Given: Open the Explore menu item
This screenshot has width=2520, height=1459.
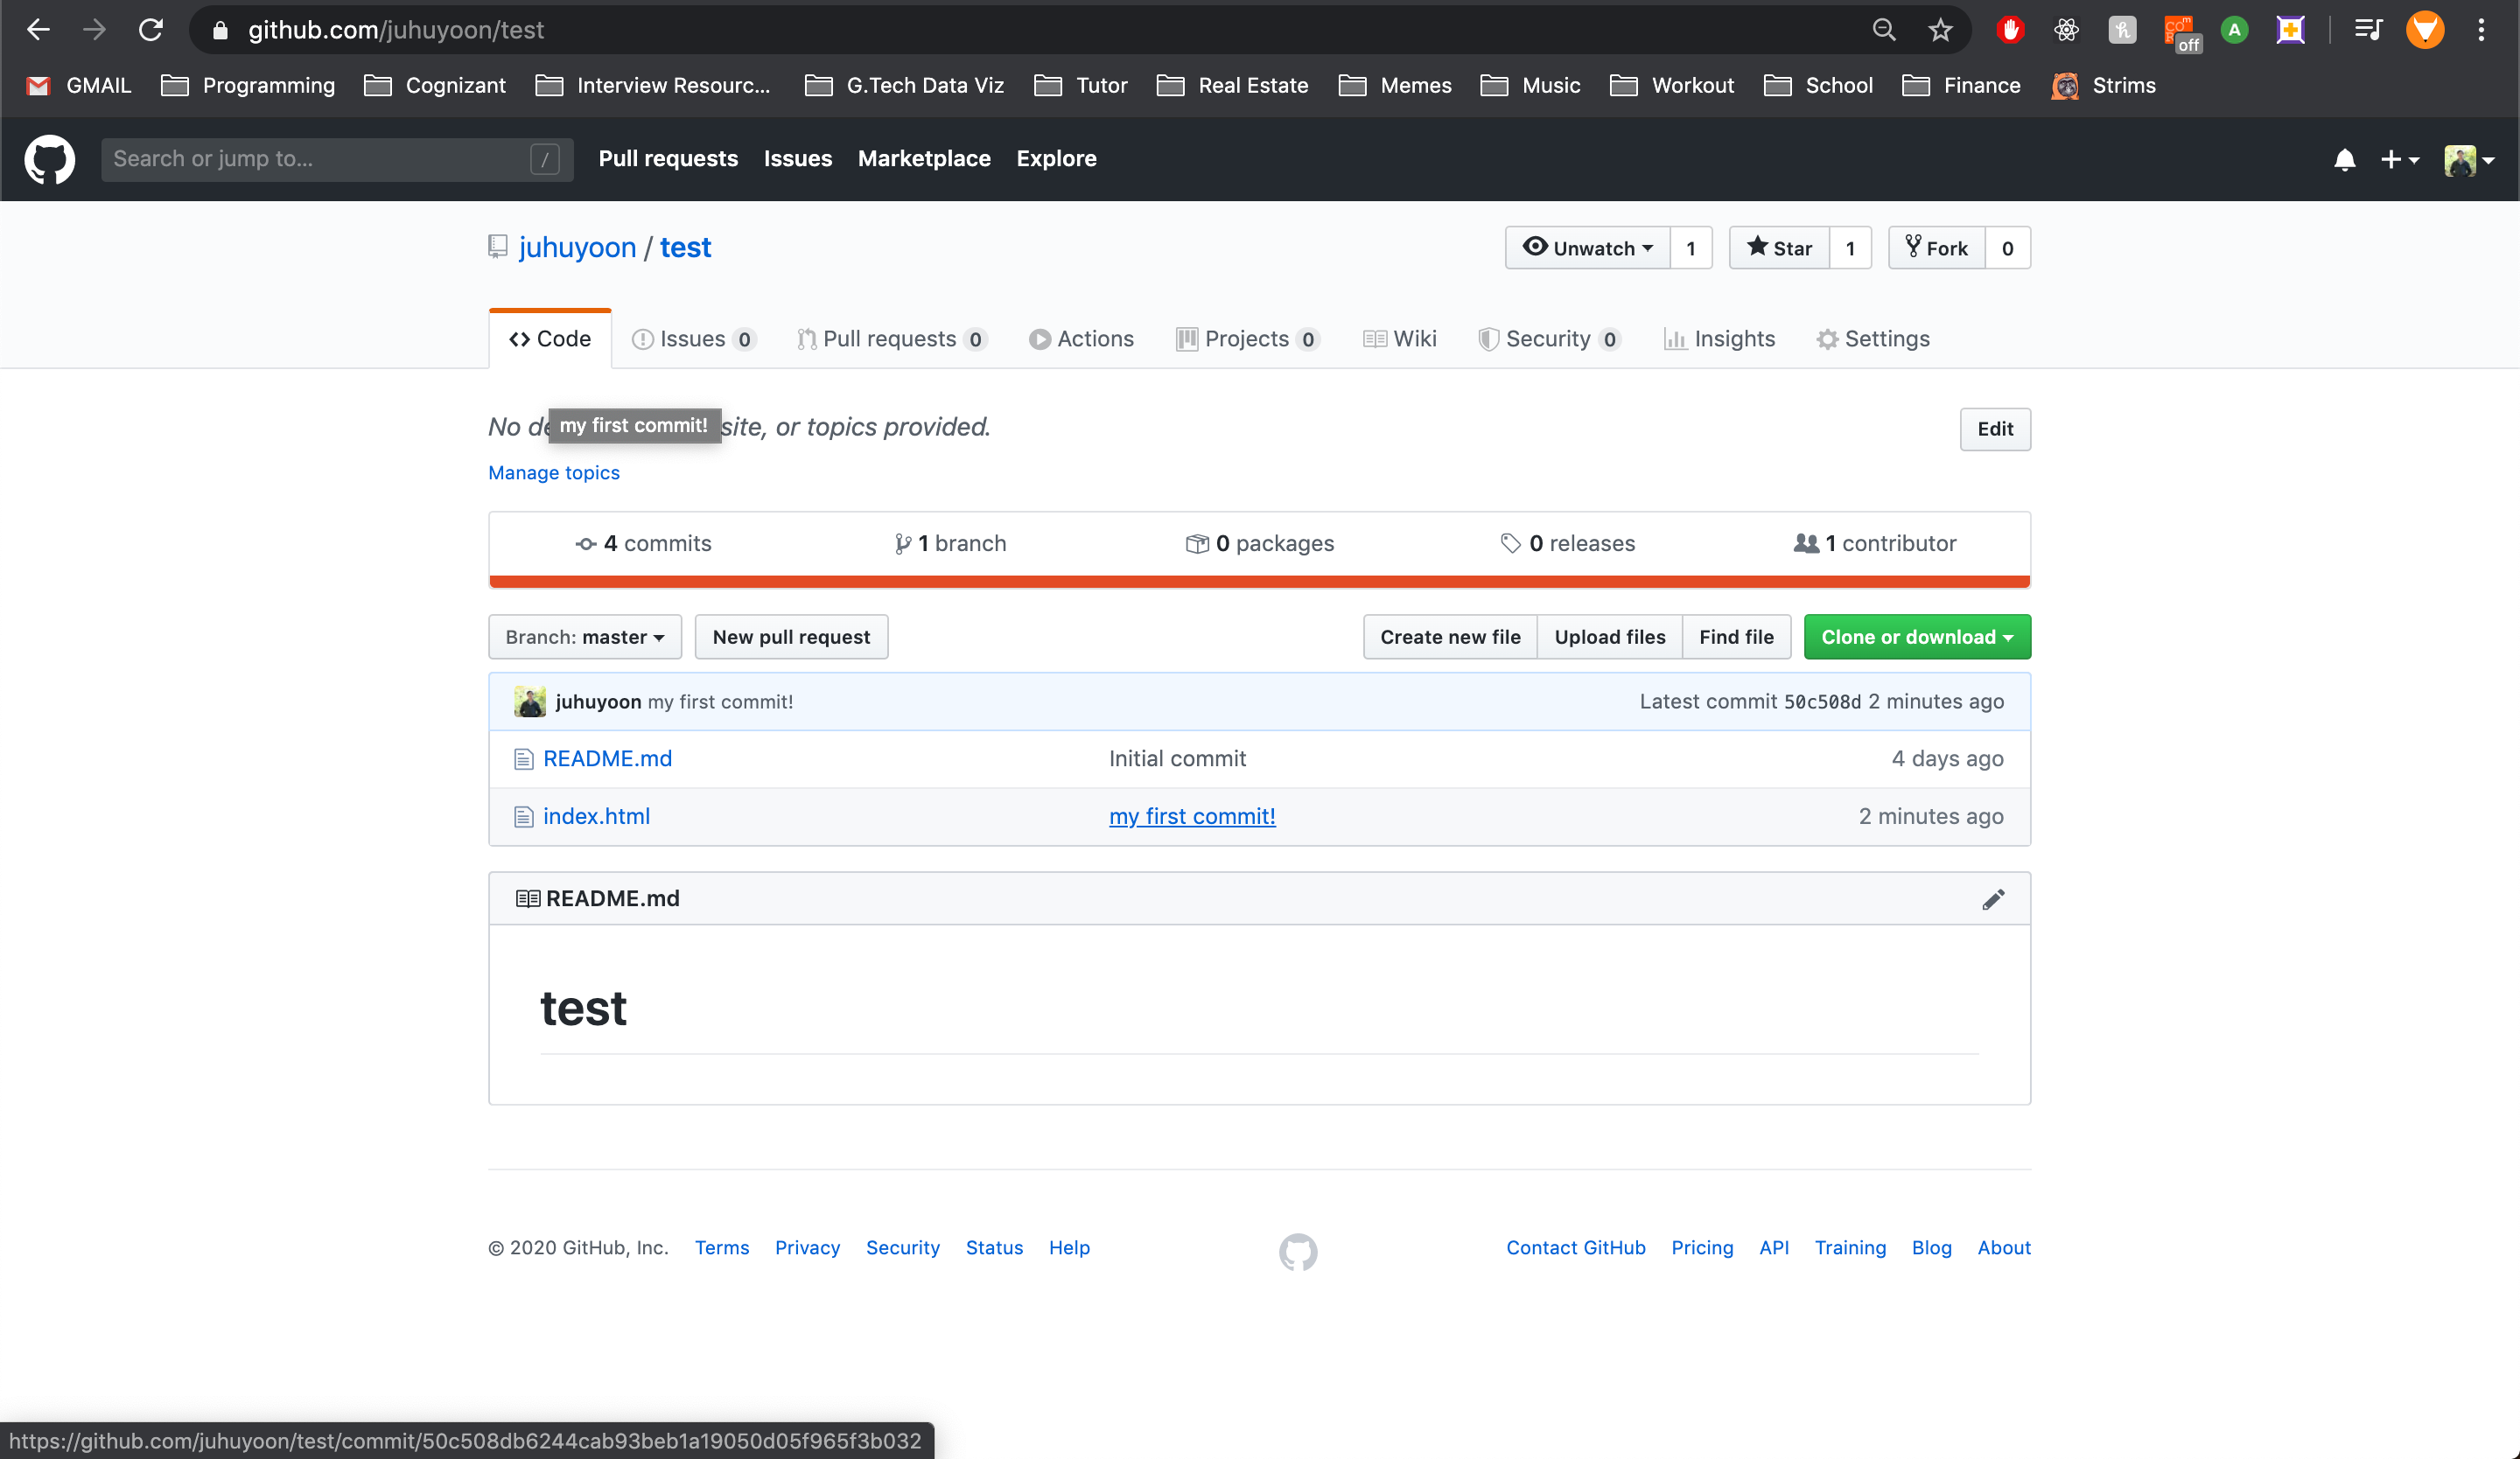Looking at the screenshot, I should [1056, 158].
